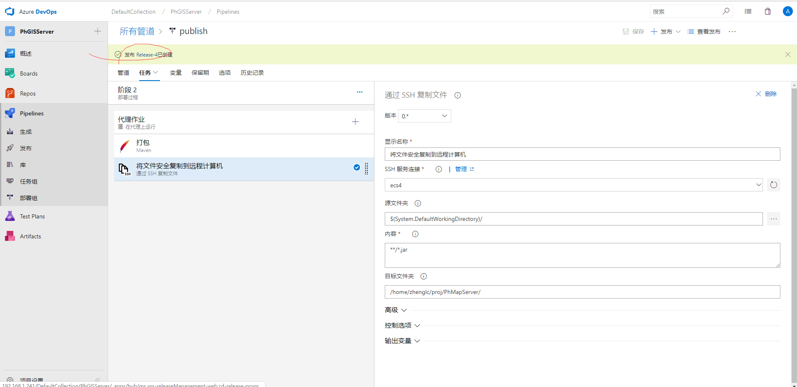This screenshot has height=387, width=797.
Task: Click the refresh SSH service connection icon
Action: click(773, 185)
